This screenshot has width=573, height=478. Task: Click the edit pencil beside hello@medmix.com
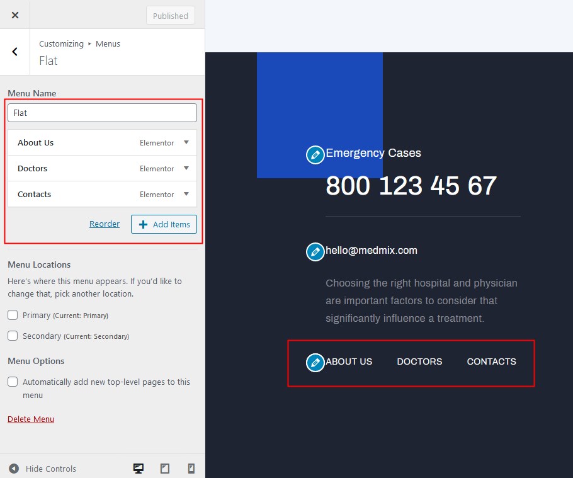[x=315, y=252]
